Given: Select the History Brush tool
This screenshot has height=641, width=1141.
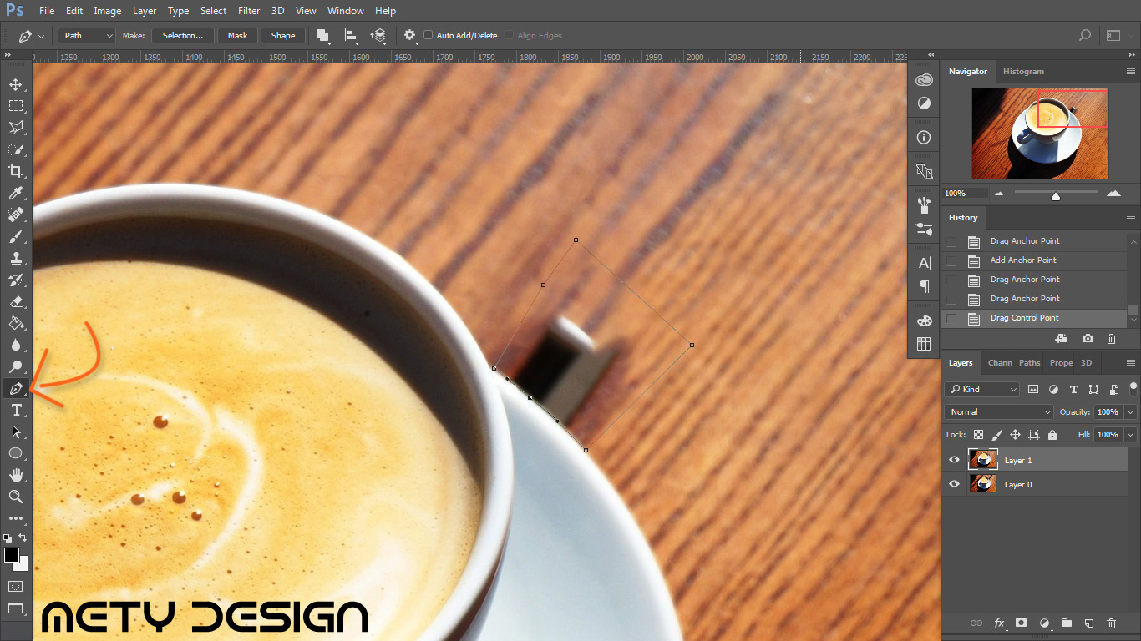Looking at the screenshot, I should (x=16, y=280).
